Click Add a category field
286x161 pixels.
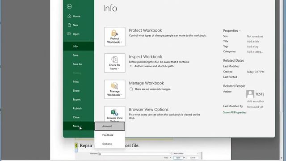click(255, 52)
